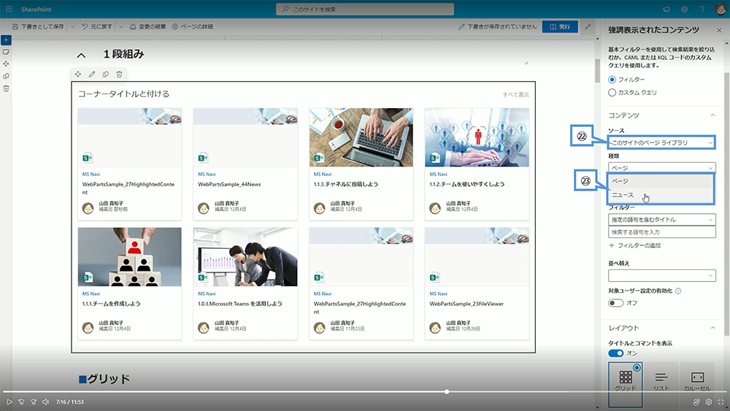Screen dimensions: 730x411
Task: Click the property pane vertical scrollbar
Action: point(727,204)
